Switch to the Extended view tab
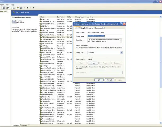The width and height of the screenshot is (162, 127). (x=16, y=125)
